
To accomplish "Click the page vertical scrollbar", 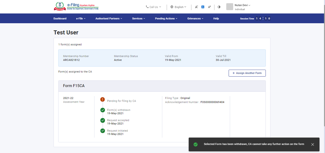I will [324, 64].
